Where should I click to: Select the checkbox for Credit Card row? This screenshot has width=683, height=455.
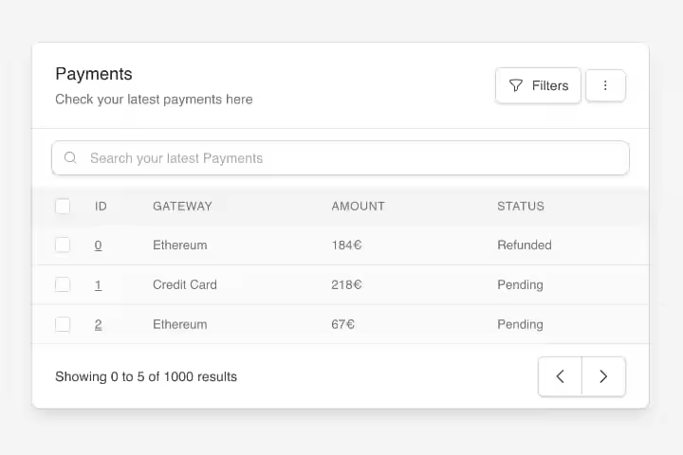pyautogui.click(x=63, y=284)
